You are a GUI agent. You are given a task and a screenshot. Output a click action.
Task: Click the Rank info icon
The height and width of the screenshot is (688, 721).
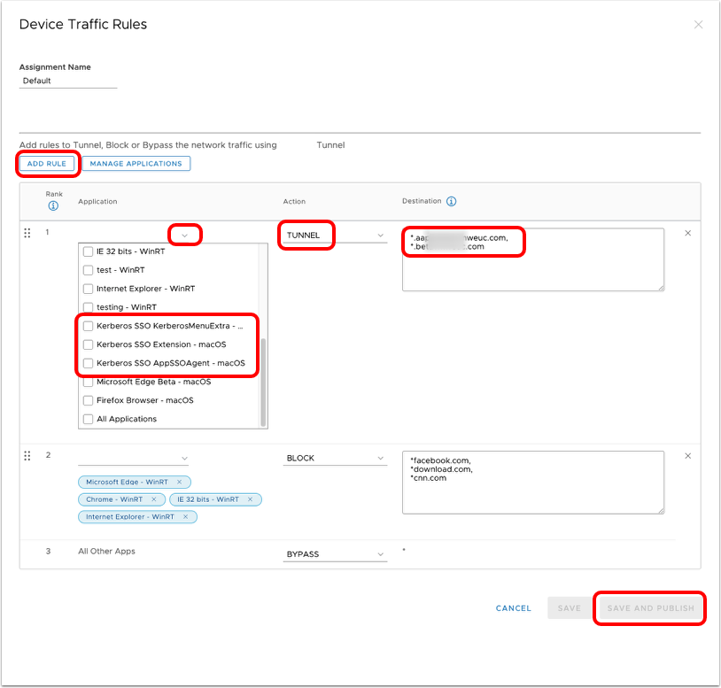(x=53, y=206)
